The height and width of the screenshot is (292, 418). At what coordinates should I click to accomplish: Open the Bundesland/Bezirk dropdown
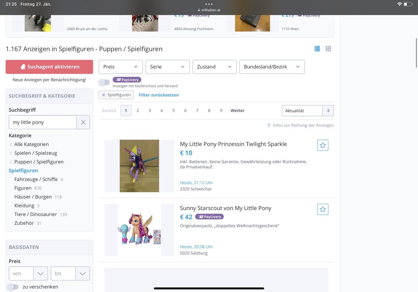pos(272,67)
